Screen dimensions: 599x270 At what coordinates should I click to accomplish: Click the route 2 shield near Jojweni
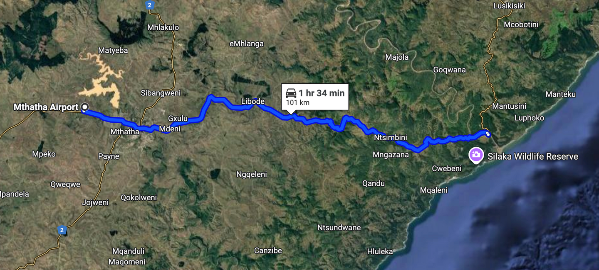(62, 230)
